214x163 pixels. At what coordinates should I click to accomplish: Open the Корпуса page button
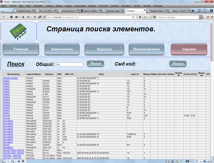[104, 49]
